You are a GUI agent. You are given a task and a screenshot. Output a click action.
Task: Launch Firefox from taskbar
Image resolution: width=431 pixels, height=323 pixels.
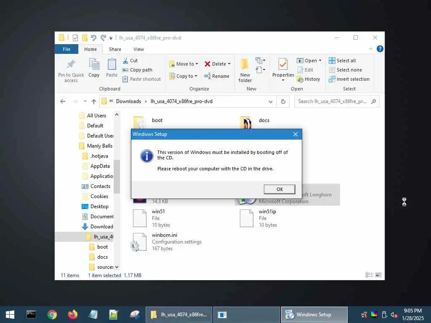pyautogui.click(x=72, y=315)
